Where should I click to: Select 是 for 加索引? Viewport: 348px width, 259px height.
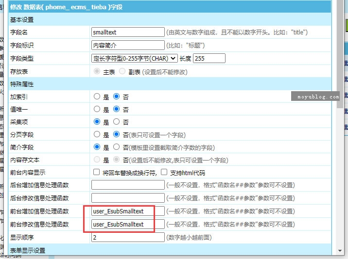click(97, 97)
